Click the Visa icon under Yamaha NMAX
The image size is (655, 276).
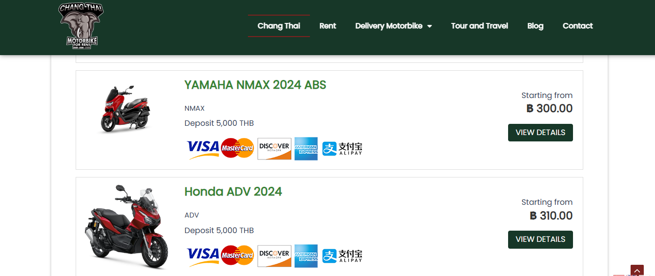pos(203,149)
